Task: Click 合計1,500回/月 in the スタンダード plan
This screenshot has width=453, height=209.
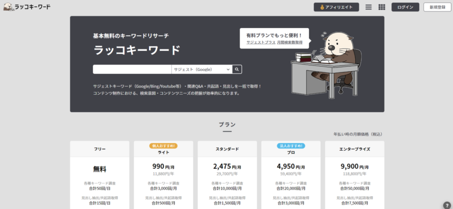Action: pyautogui.click(x=227, y=203)
